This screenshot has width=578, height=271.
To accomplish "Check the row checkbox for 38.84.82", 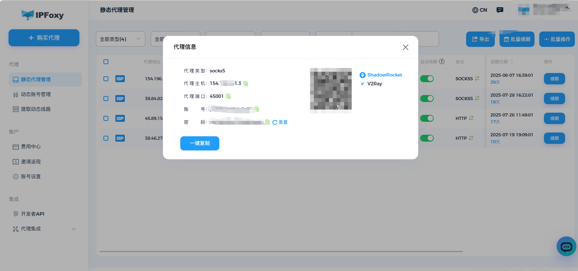I will click(106, 99).
